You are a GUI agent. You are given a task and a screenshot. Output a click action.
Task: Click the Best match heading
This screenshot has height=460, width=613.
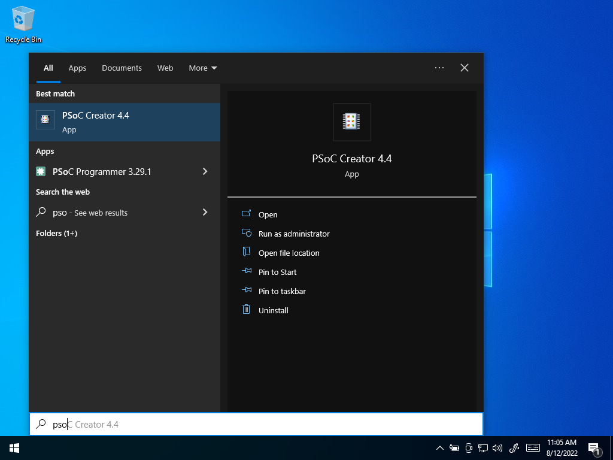55,93
